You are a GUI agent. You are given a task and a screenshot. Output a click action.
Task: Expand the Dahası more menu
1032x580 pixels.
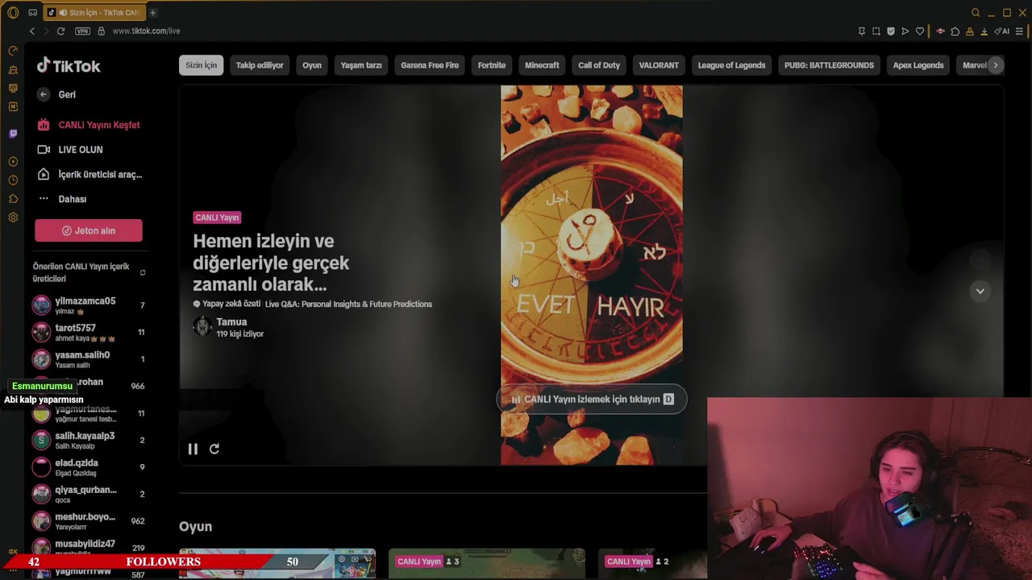pos(63,199)
